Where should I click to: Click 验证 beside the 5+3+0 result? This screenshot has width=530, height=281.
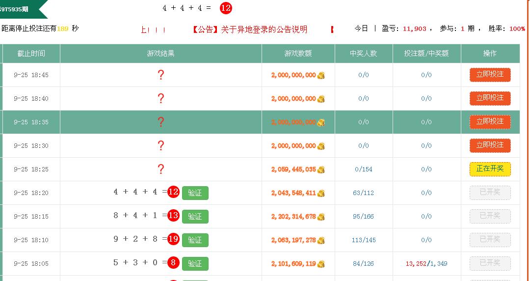(195, 264)
